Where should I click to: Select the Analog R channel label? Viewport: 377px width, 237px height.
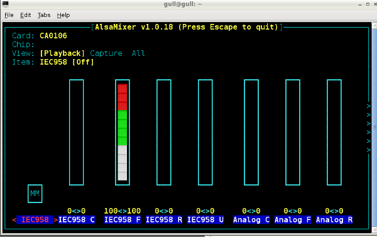(334, 219)
